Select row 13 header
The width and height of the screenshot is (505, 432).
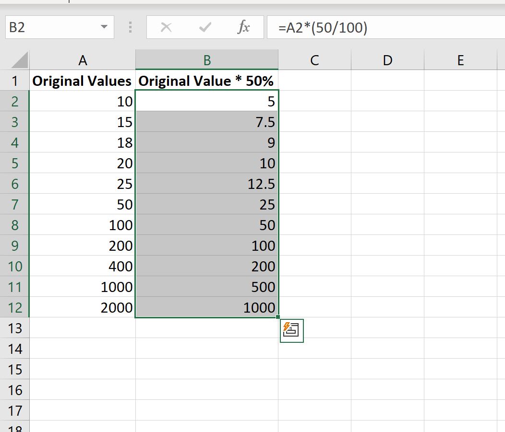pos(14,328)
